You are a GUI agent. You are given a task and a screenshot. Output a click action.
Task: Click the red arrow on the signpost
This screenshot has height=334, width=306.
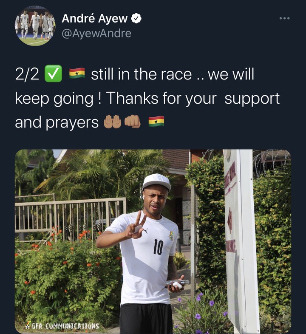[x=230, y=221]
